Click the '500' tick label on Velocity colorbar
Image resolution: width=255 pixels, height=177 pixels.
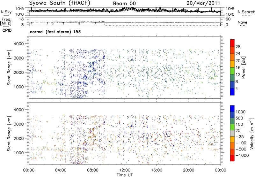(240, 118)
